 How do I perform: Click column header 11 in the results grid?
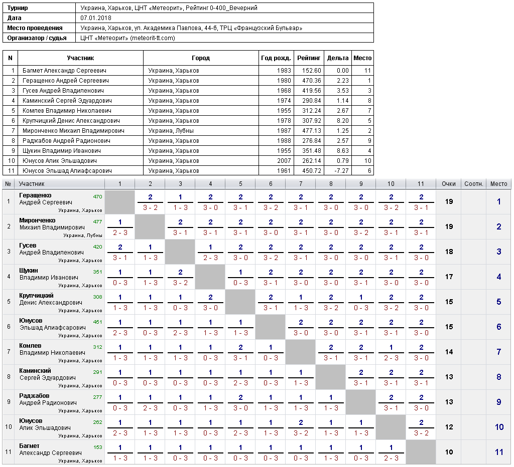(x=421, y=184)
